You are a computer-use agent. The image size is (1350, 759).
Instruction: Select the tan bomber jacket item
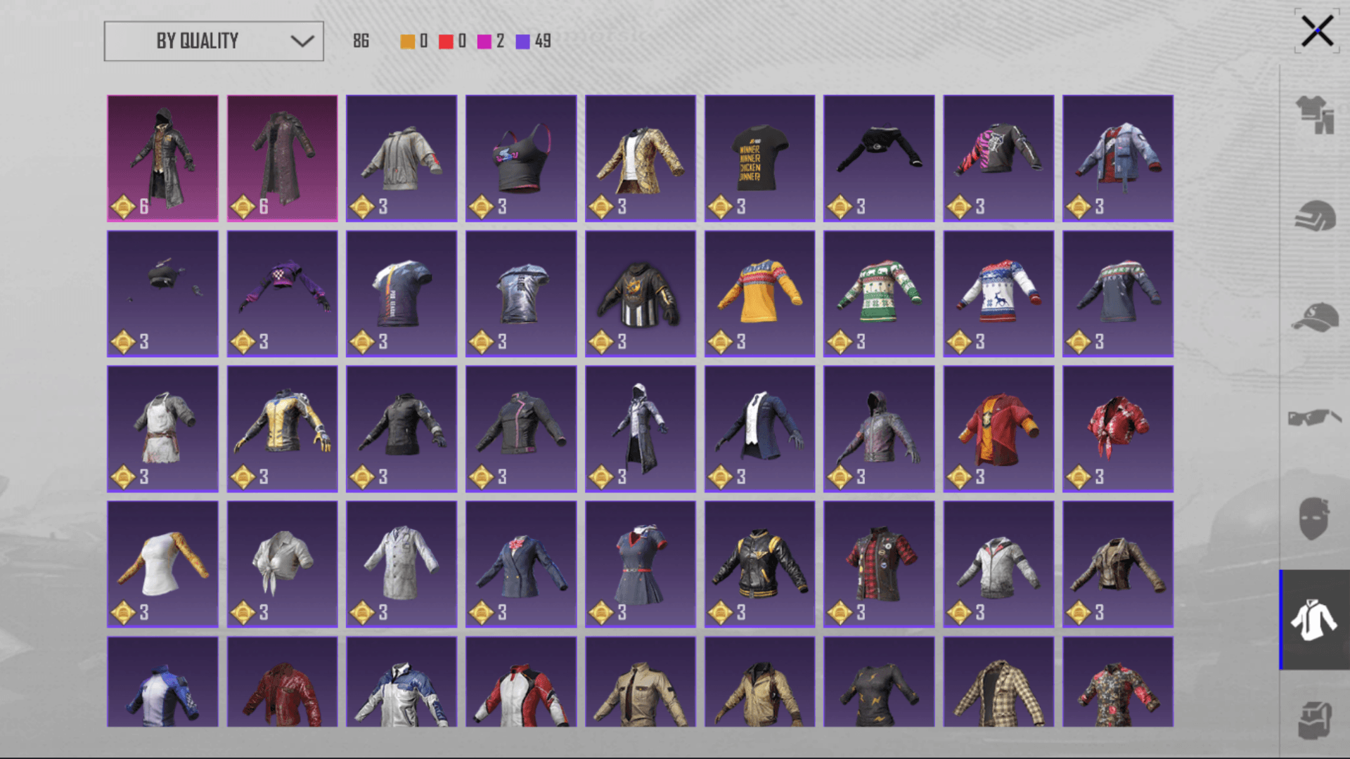pos(759,682)
